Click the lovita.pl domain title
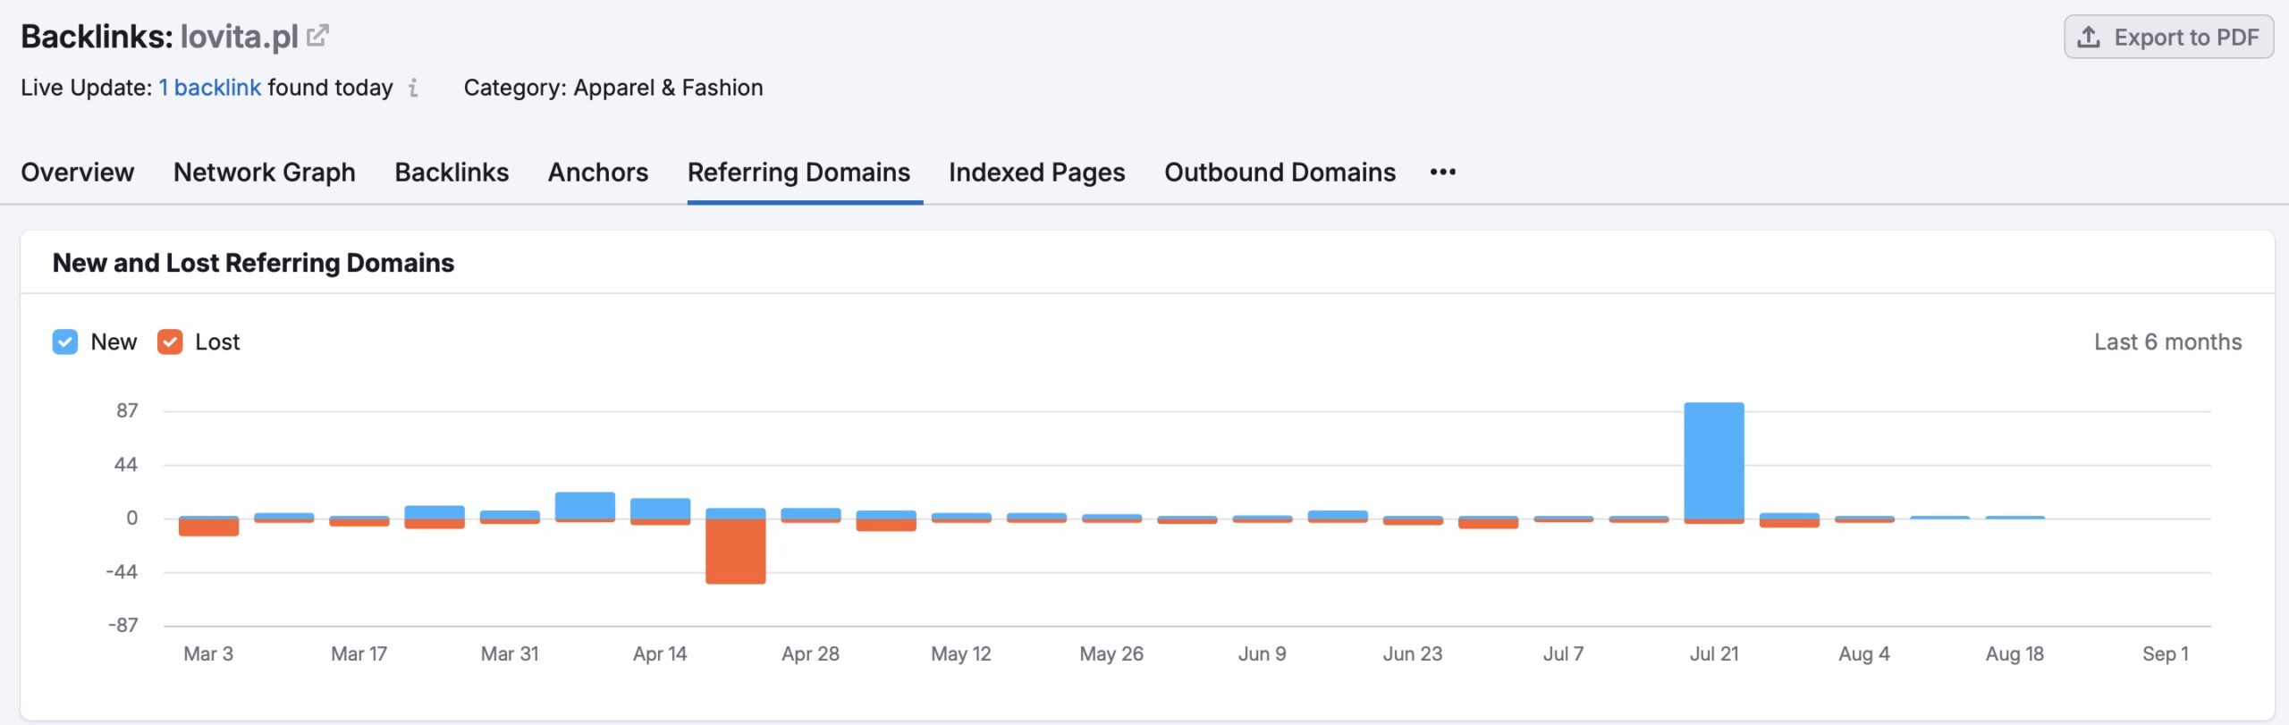The height and width of the screenshot is (725, 2289). (x=239, y=36)
